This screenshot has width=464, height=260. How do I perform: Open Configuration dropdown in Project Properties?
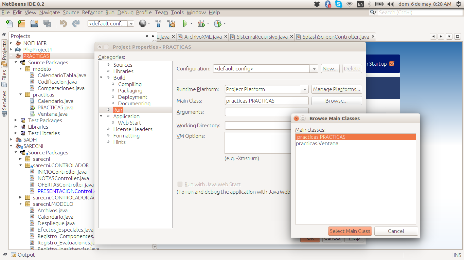point(314,69)
